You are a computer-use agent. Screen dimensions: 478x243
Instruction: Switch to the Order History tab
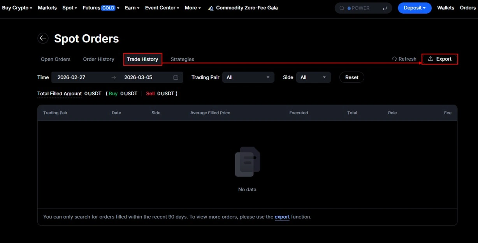coord(98,59)
